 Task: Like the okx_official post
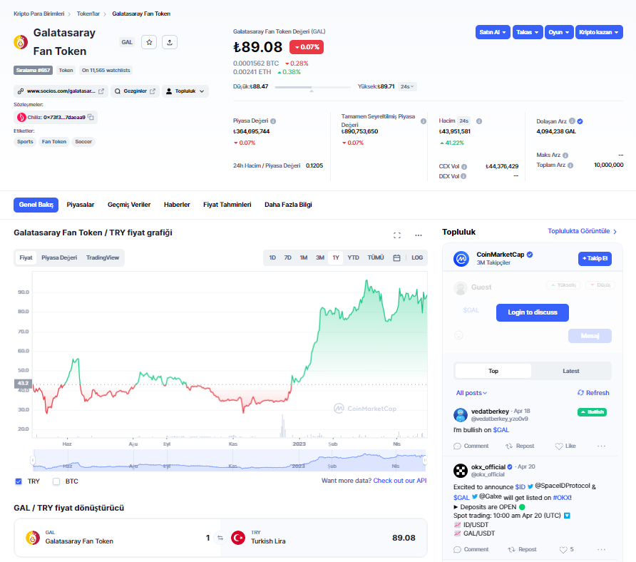563,549
